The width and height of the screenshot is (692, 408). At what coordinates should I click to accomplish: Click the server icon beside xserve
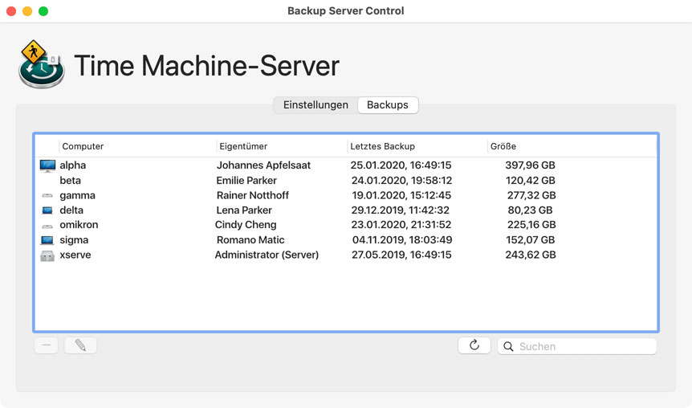pyautogui.click(x=47, y=255)
